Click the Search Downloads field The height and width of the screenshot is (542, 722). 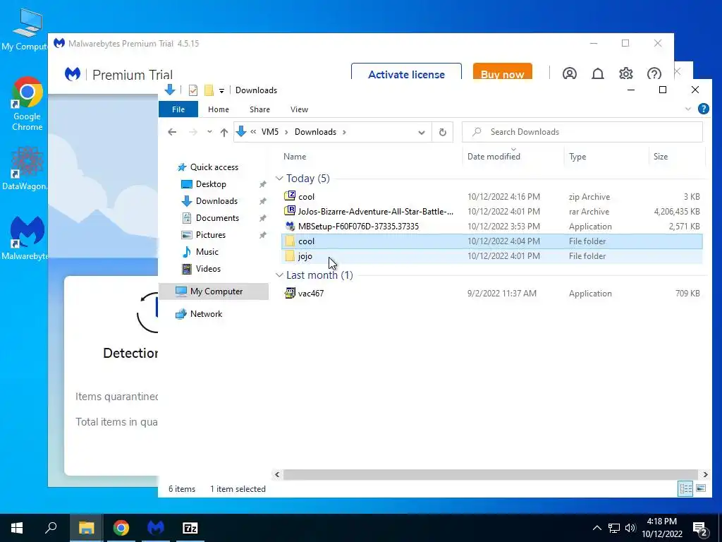tap(582, 132)
